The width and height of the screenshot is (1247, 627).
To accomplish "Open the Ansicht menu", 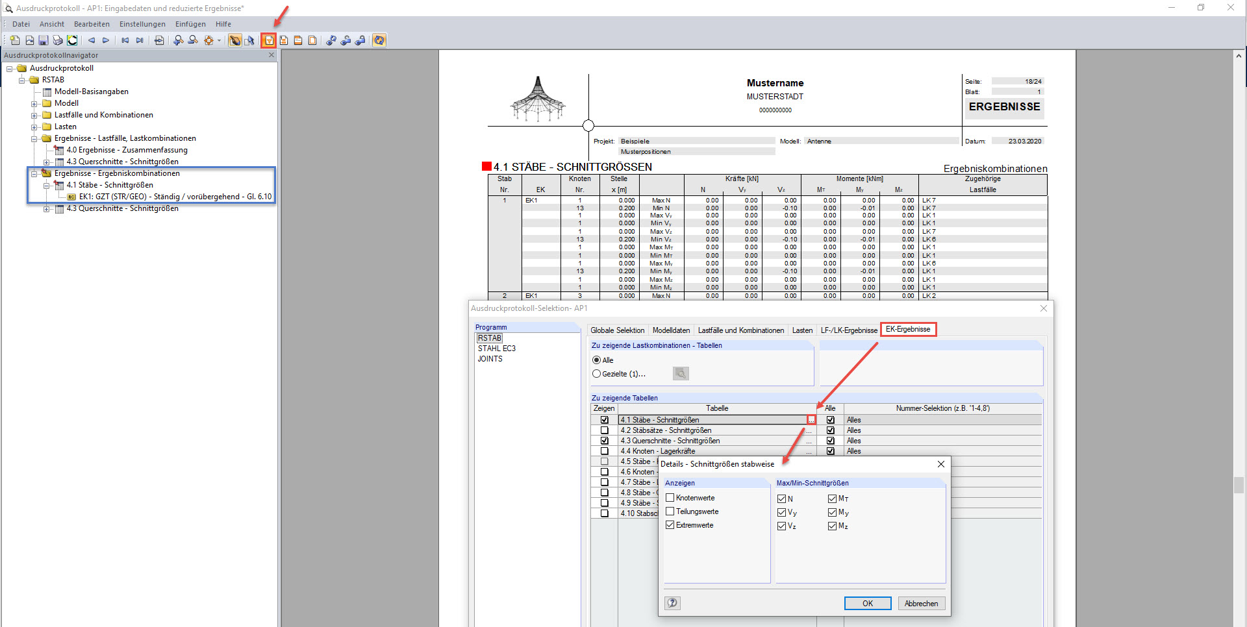I will 52,24.
